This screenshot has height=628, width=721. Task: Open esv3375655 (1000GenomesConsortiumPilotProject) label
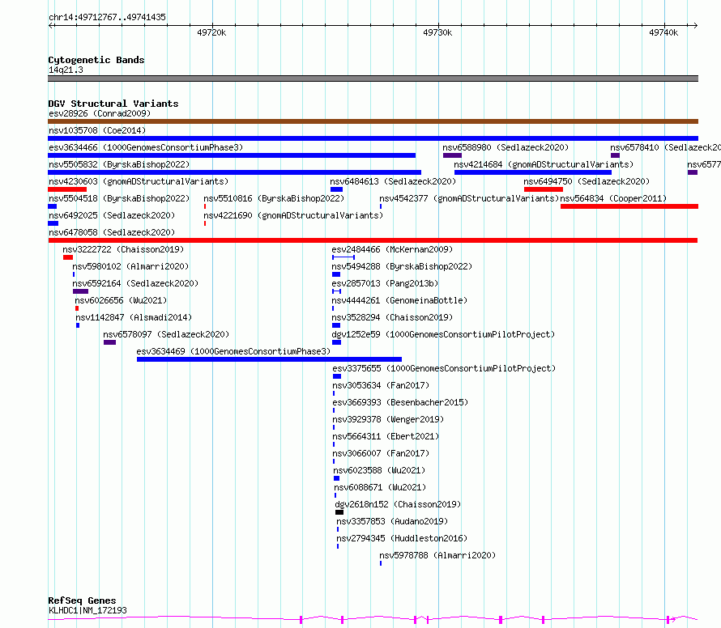pos(444,368)
